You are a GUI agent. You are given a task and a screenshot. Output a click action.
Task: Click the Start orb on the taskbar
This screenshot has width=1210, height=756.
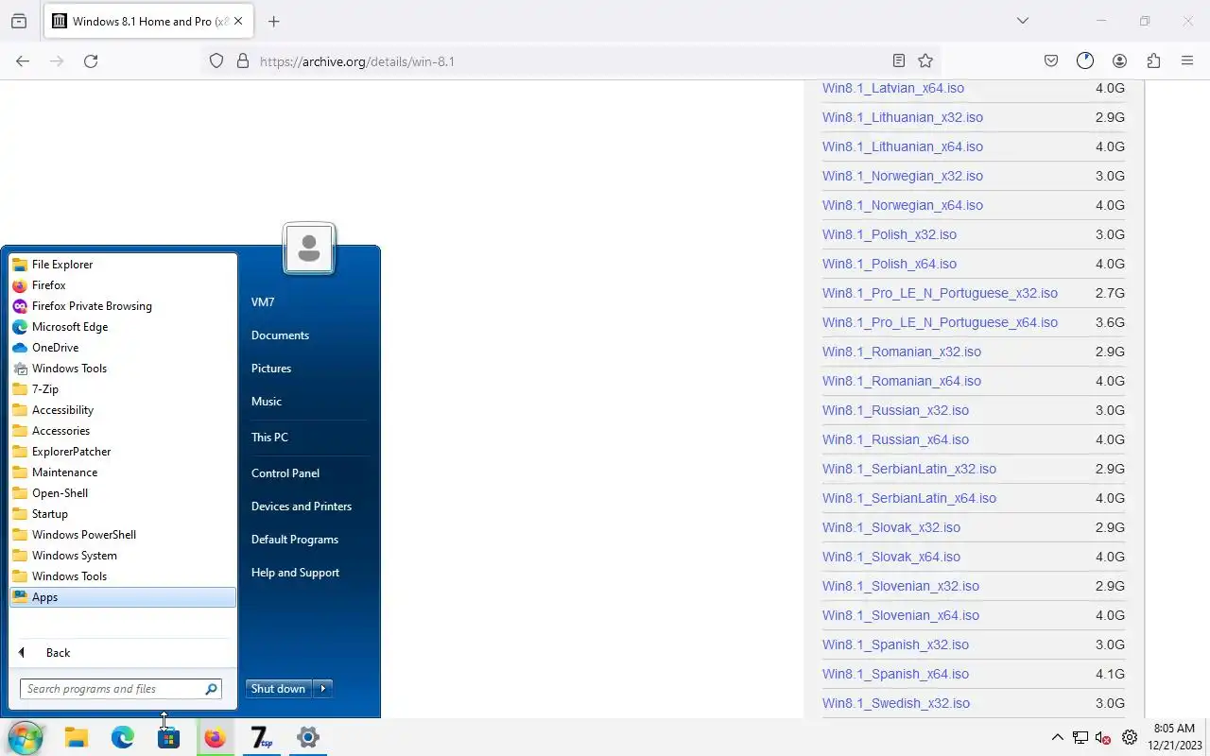26,738
